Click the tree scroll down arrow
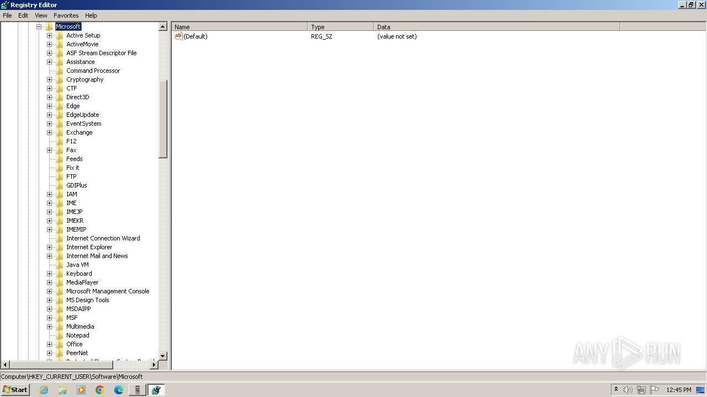 click(163, 356)
